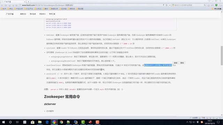Go back using browser back arrow
The width and height of the screenshot is (223, 125).
click(2, 5)
